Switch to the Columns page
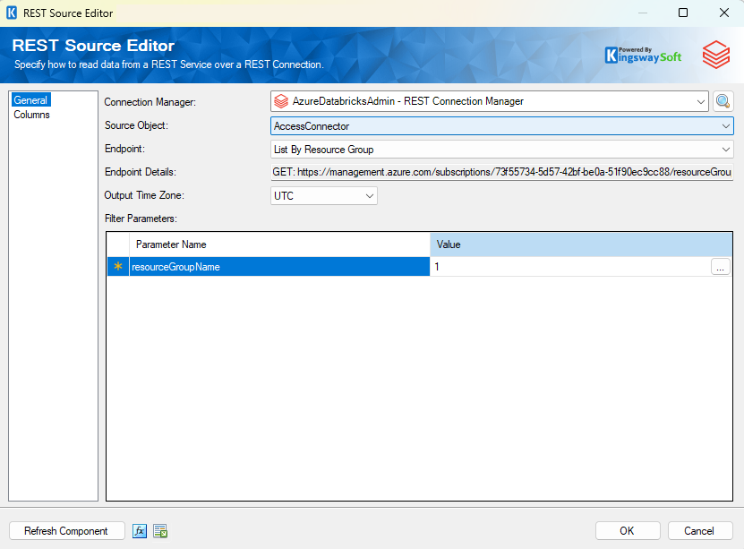The width and height of the screenshot is (744, 549). pos(32,115)
